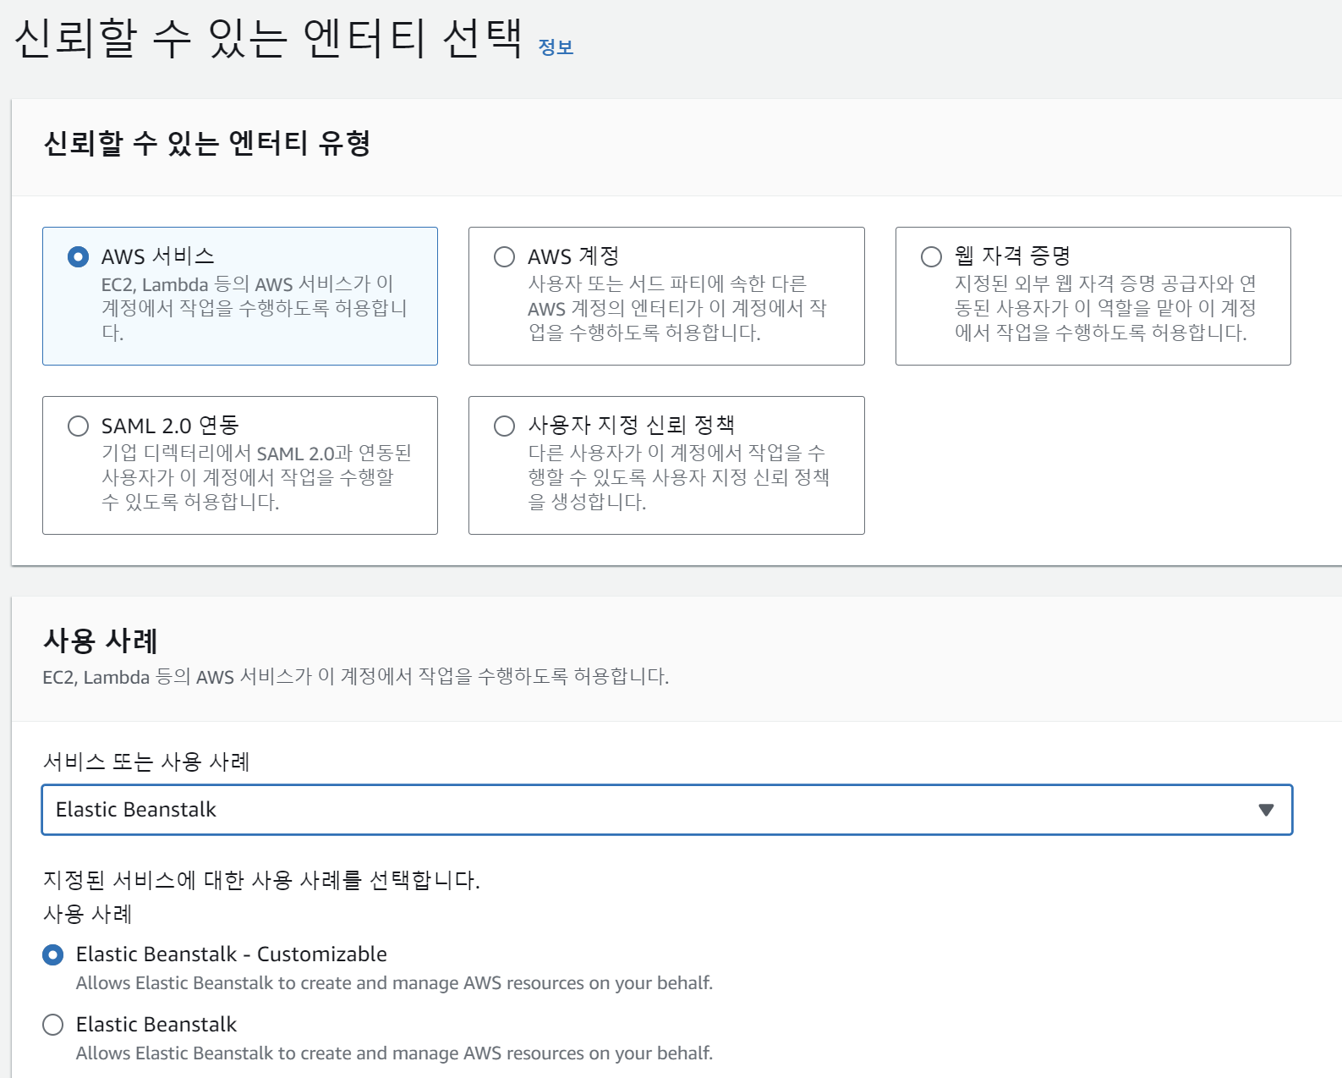1342x1078 pixels.
Task: Click the 신뢰할 수 있는 엔터티 유형 heading
Action: pyautogui.click(x=207, y=143)
